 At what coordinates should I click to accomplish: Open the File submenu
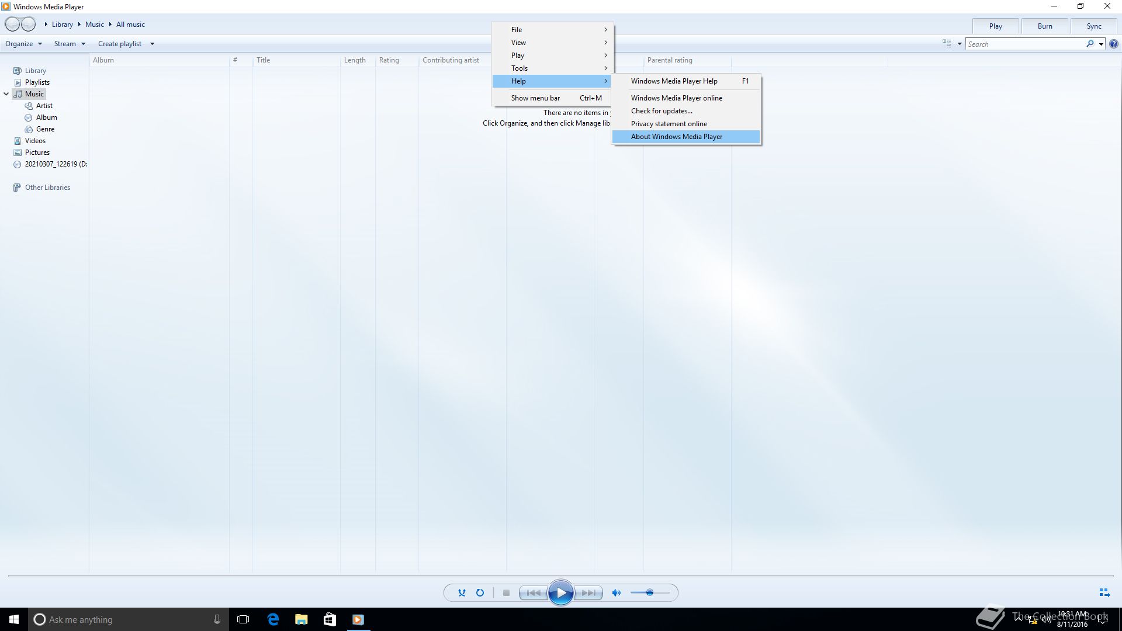552,30
